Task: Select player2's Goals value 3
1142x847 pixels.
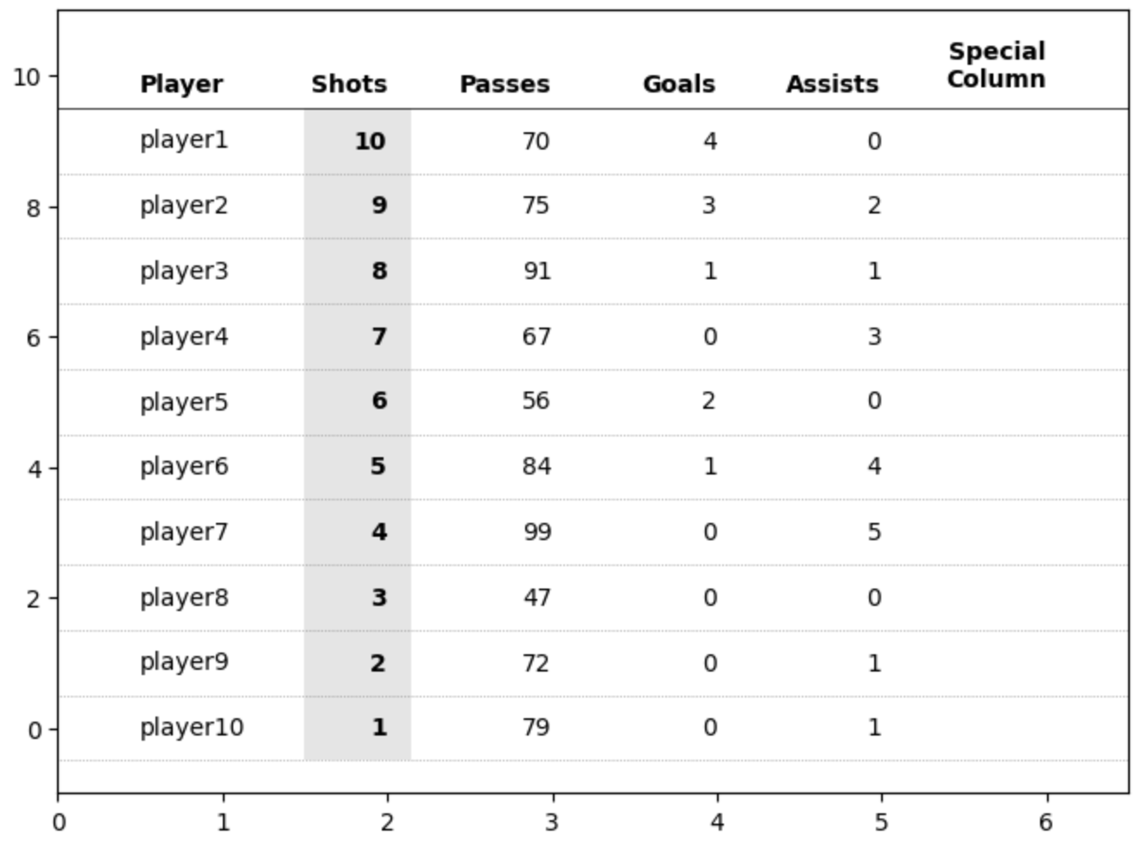Action: tap(709, 206)
